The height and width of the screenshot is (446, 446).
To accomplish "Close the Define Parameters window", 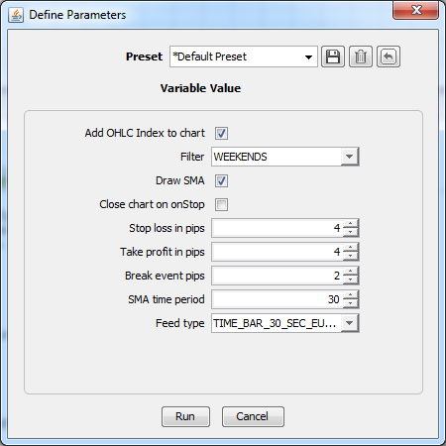I will coord(416,10).
